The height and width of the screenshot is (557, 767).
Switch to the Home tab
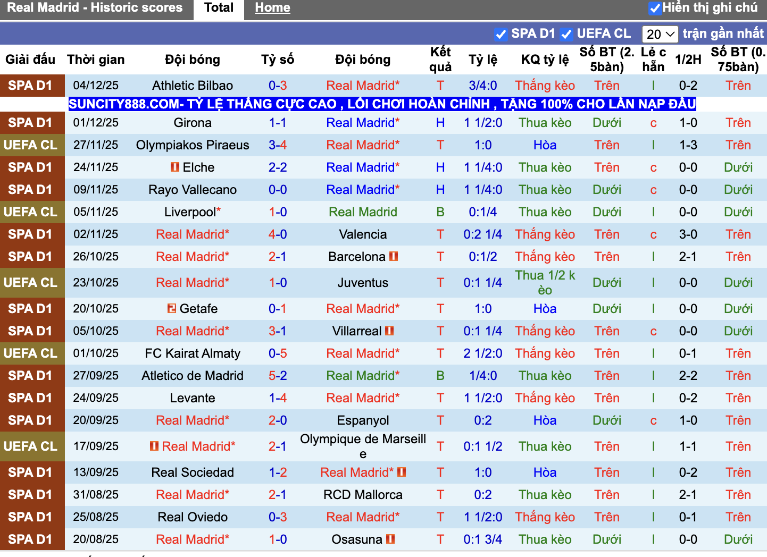coord(272,7)
